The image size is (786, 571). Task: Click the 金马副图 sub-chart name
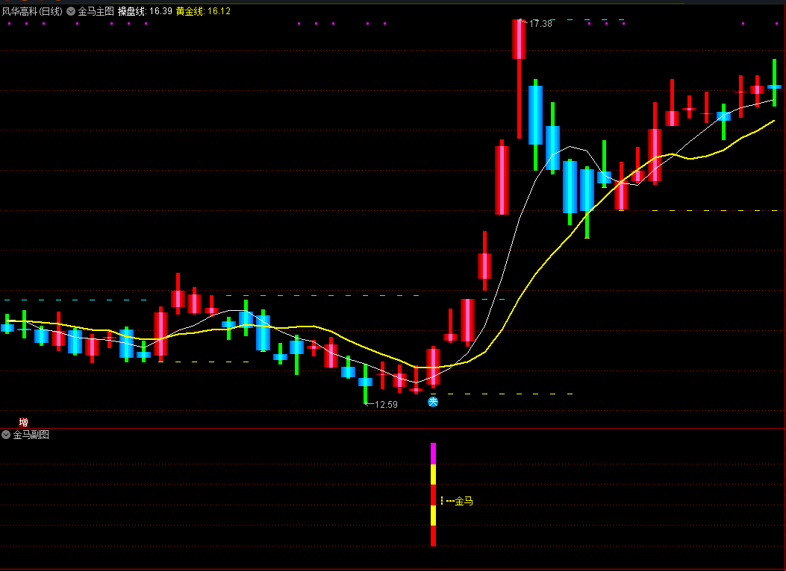[31, 435]
